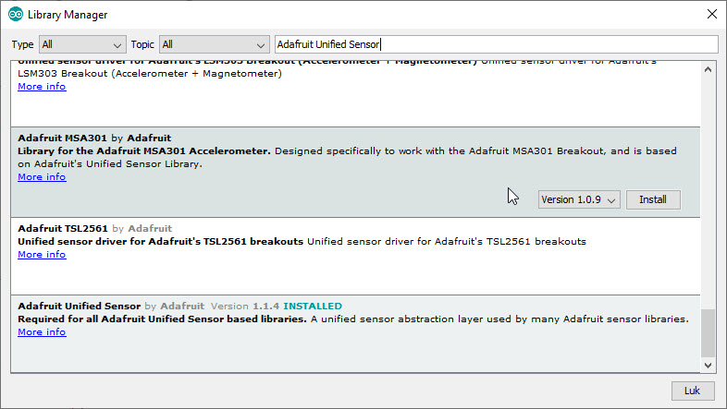This screenshot has width=727, height=409.
Task: Select the Adafruit MSA301 entry title
Action: [x=62, y=138]
